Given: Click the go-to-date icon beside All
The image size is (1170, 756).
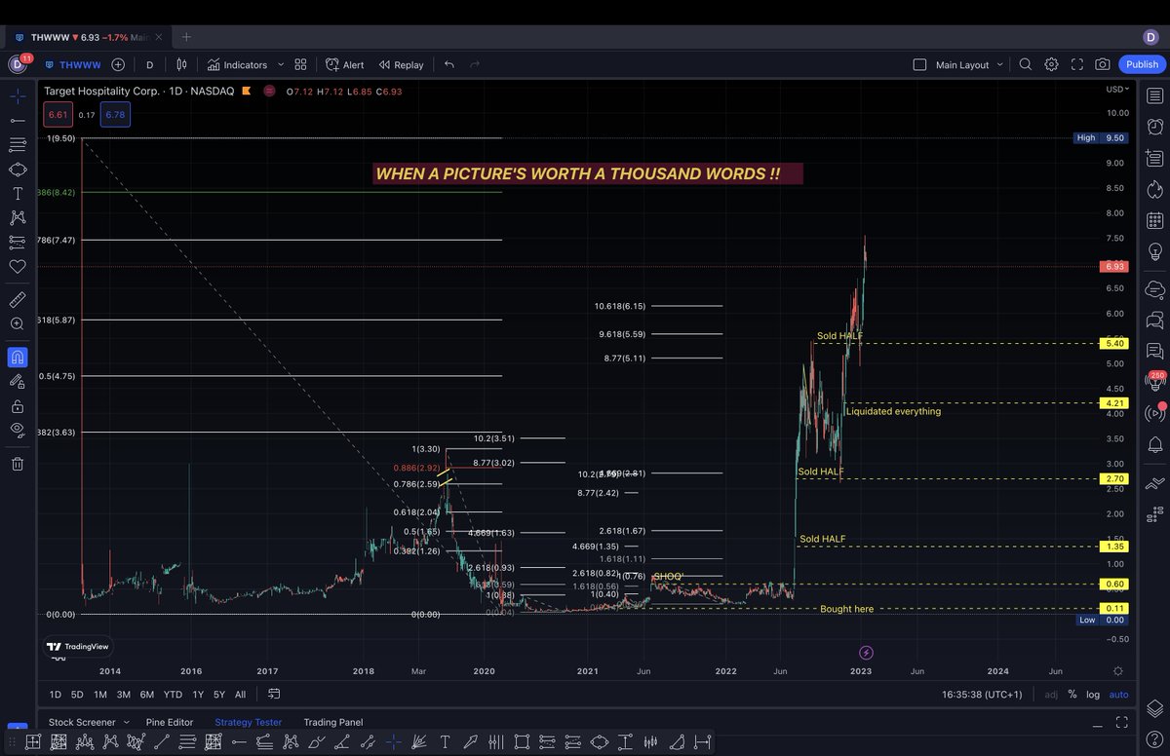Looking at the screenshot, I should pyautogui.click(x=274, y=695).
